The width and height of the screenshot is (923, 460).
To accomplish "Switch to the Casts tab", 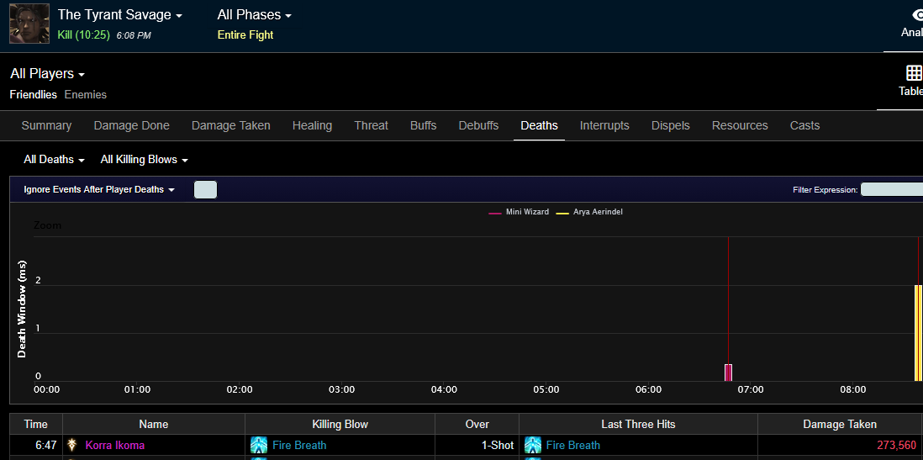I will pos(804,125).
